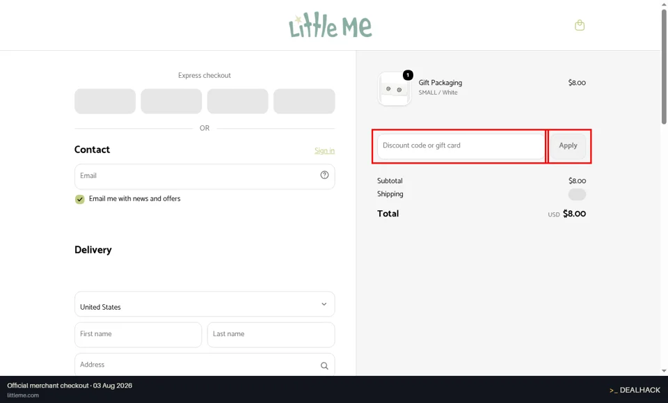The image size is (668, 403).
Task: Click the email help question mark icon
Action: tap(324, 175)
